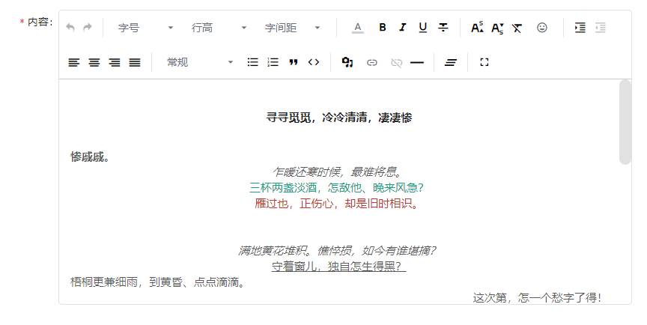Insert a numbered list
Viewport: 647px width, 325px height.
tap(273, 62)
